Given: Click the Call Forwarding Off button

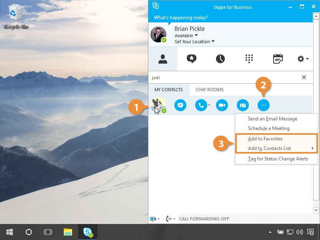Looking at the screenshot, I should (x=204, y=219).
